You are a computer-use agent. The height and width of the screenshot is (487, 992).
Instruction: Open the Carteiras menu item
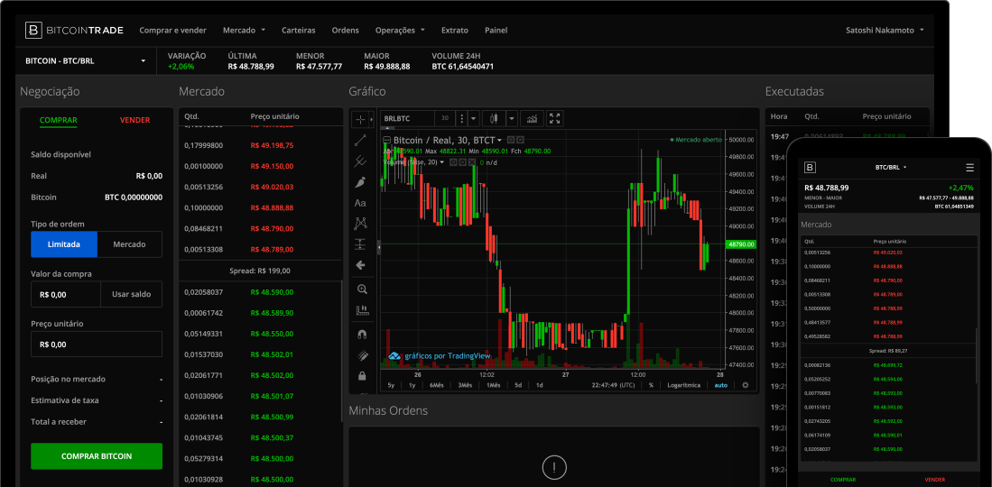299,30
